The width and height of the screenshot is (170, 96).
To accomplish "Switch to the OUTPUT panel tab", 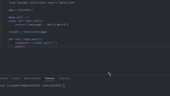I will click(x=16, y=78).
